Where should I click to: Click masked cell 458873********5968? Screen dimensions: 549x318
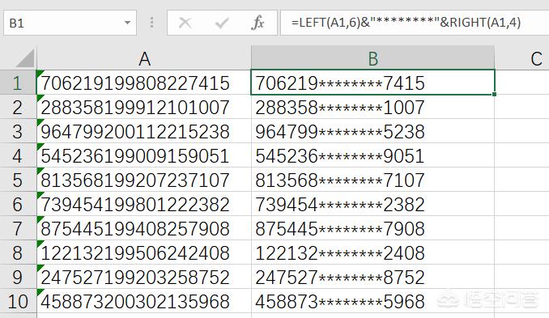[373, 301]
